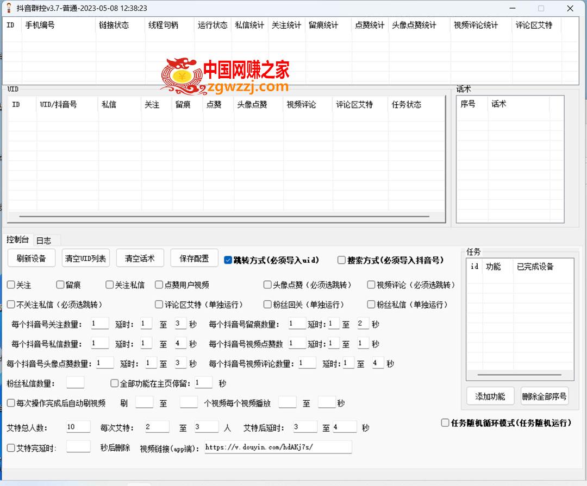
Task: Click the 功能 header in 任务 list
Action: tap(497, 267)
